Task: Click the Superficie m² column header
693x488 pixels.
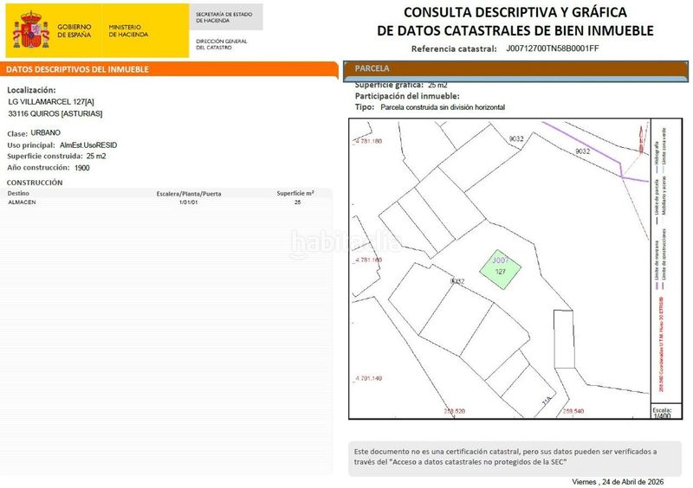Action: 295,193
